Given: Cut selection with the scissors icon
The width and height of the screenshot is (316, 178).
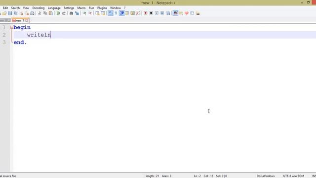Looking at the screenshot, I should 39,13.
